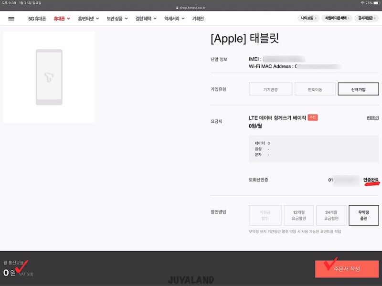Click the 월 통신요금 label

click(x=14, y=263)
